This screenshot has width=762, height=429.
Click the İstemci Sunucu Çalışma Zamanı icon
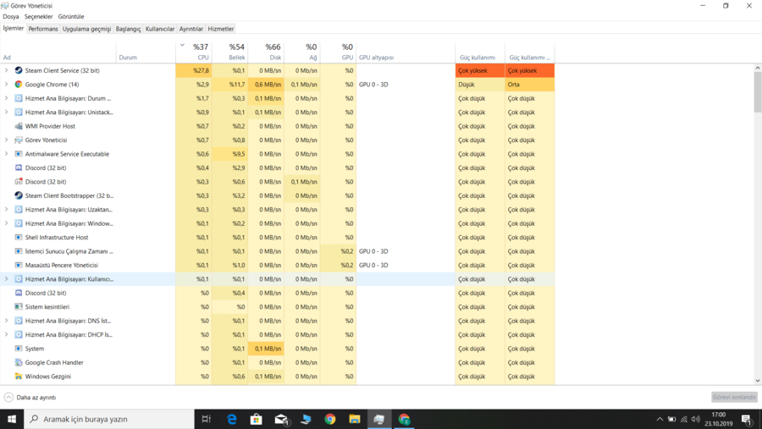19,251
